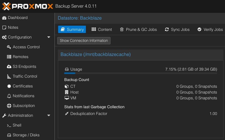Screen dimensions: 225x140
Task: Open the Content tab
Action: click(102, 29)
